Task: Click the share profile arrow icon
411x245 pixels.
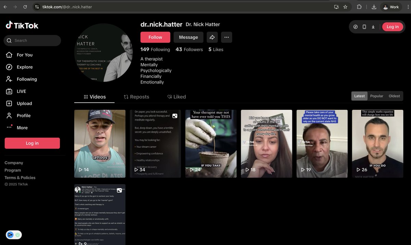Action: click(x=212, y=37)
